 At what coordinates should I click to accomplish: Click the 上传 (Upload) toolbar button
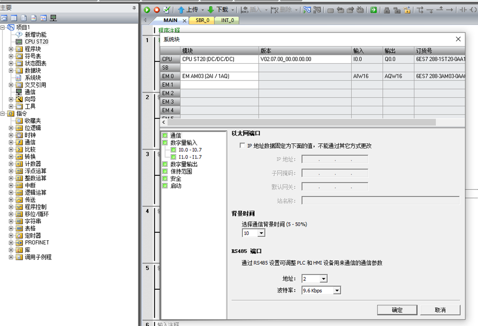(x=188, y=10)
